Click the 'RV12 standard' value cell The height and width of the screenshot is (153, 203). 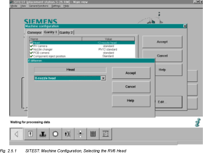point(108,49)
